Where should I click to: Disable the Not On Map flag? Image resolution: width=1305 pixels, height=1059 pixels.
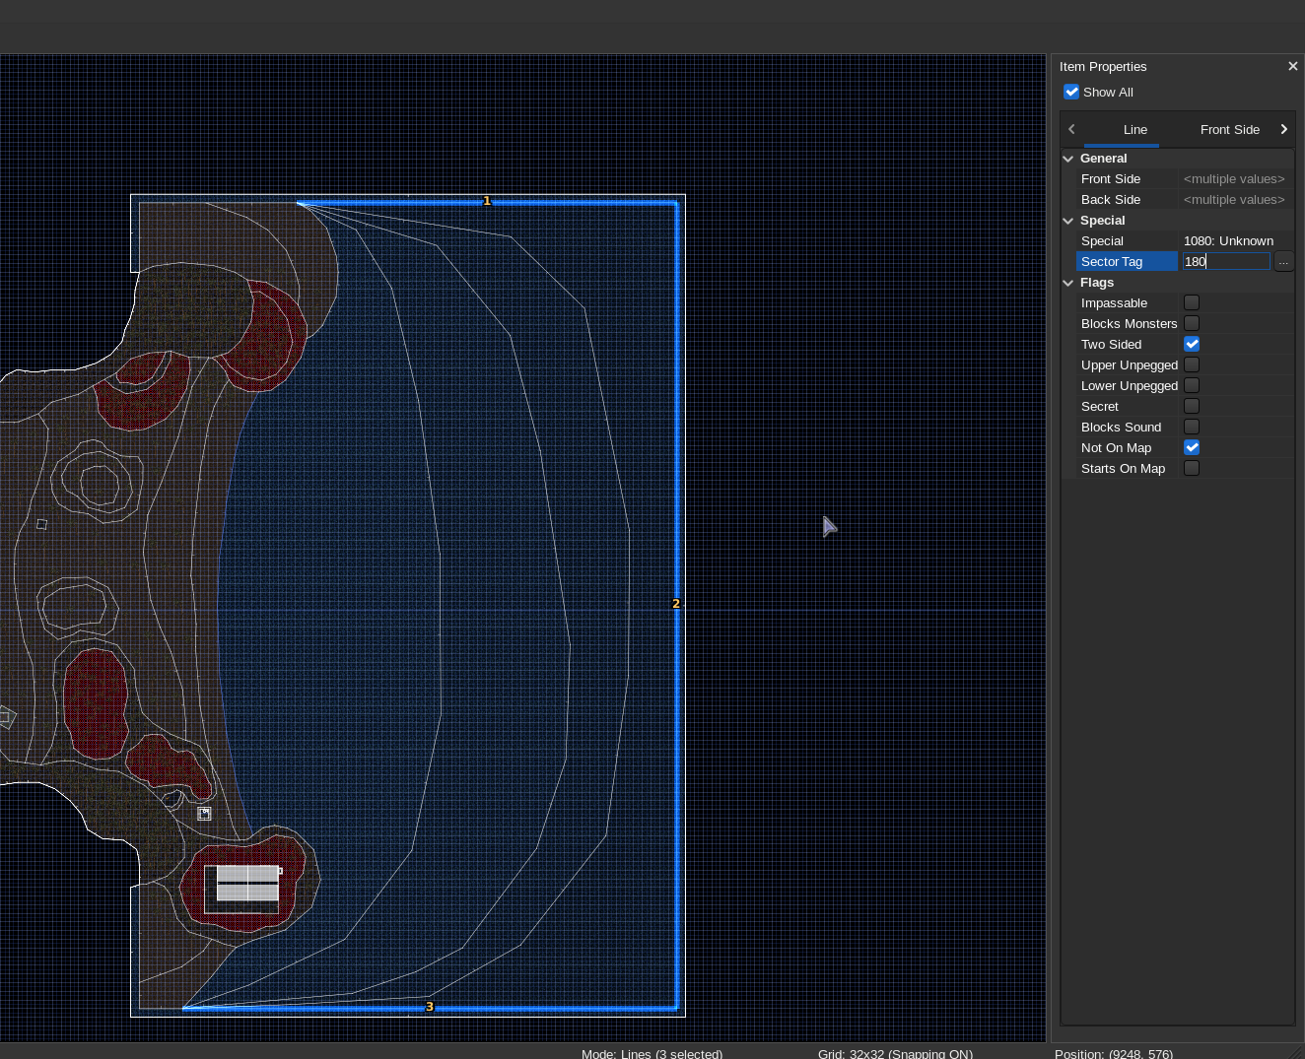pos(1192,448)
